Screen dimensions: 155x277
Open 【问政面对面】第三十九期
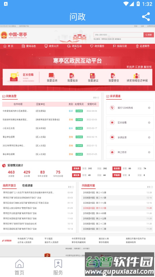[94, 192]
